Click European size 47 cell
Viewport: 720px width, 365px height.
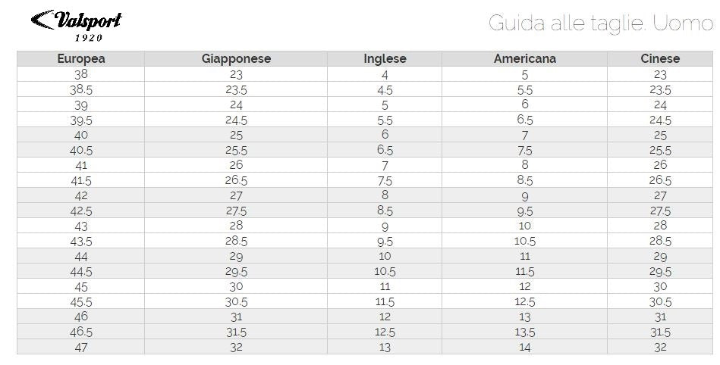click(81, 347)
